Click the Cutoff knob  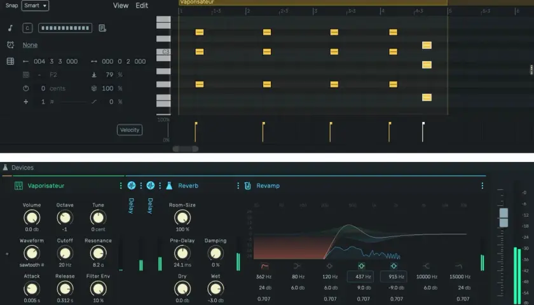(x=65, y=253)
